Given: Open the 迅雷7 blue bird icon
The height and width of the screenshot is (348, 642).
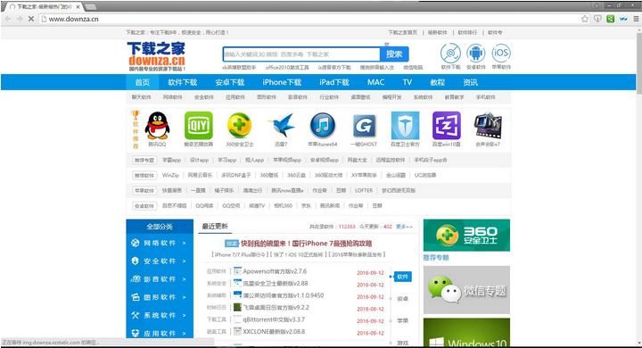Looking at the screenshot, I should click(281, 126).
